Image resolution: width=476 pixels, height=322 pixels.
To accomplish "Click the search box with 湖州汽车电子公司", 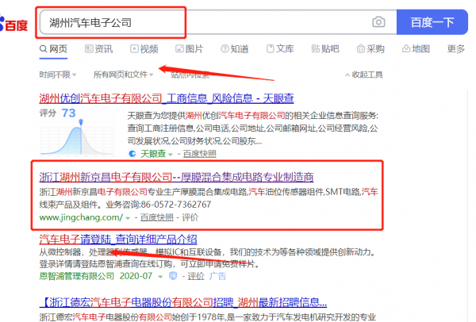I will pyautogui.click(x=198, y=22).
